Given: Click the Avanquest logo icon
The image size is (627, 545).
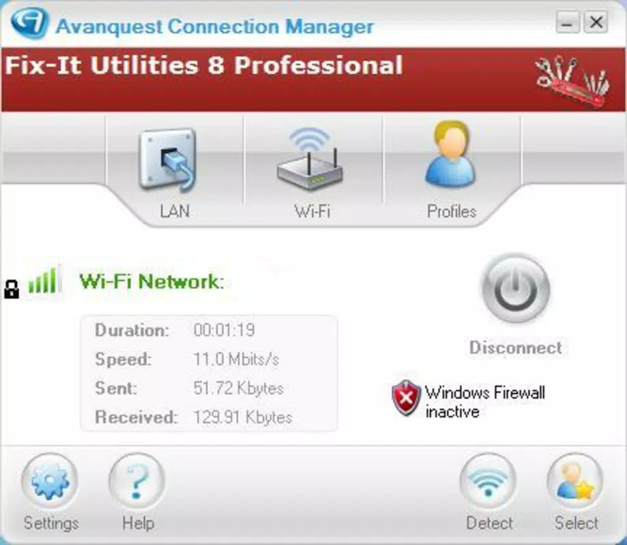Looking at the screenshot, I should pyautogui.click(x=29, y=22).
